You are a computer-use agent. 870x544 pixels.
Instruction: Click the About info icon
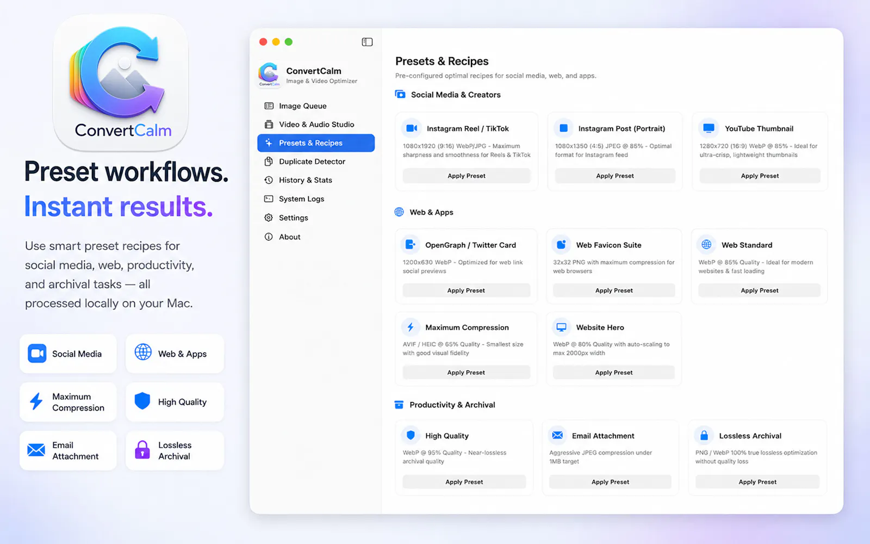269,237
